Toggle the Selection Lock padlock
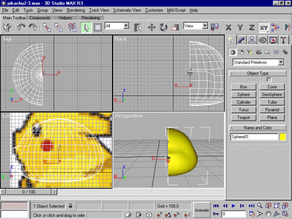292x219 pixels. [x=70, y=206]
